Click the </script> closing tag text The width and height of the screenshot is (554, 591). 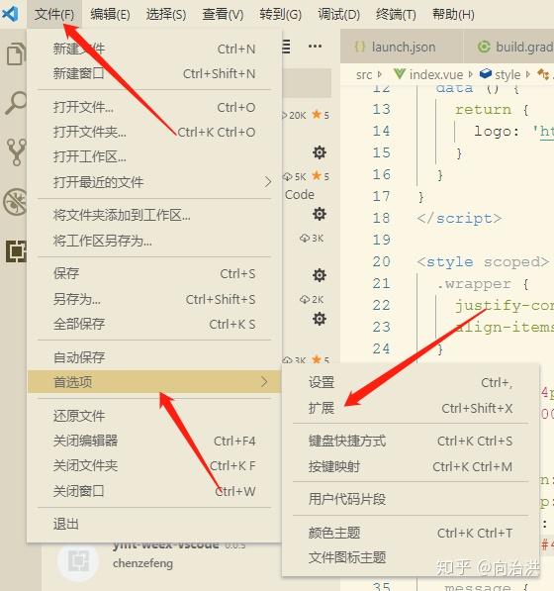click(x=459, y=218)
